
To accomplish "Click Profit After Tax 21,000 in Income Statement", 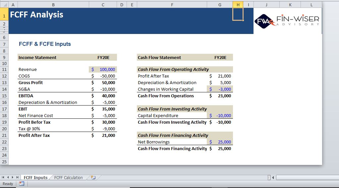I will coord(103,135).
